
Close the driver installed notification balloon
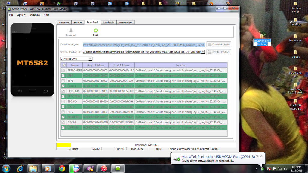[x=261, y=156]
